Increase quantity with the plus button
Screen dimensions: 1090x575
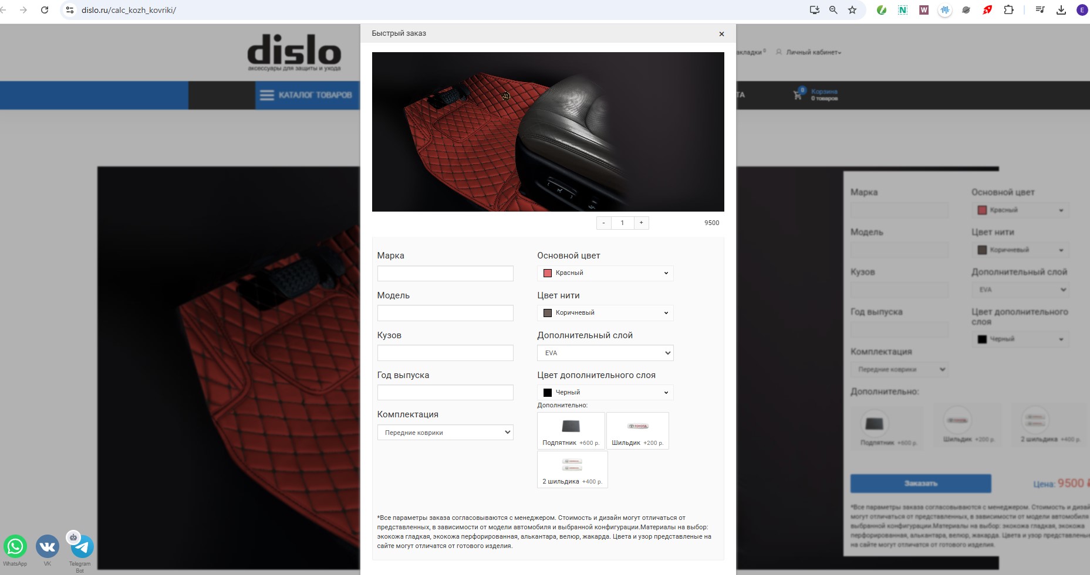click(641, 223)
